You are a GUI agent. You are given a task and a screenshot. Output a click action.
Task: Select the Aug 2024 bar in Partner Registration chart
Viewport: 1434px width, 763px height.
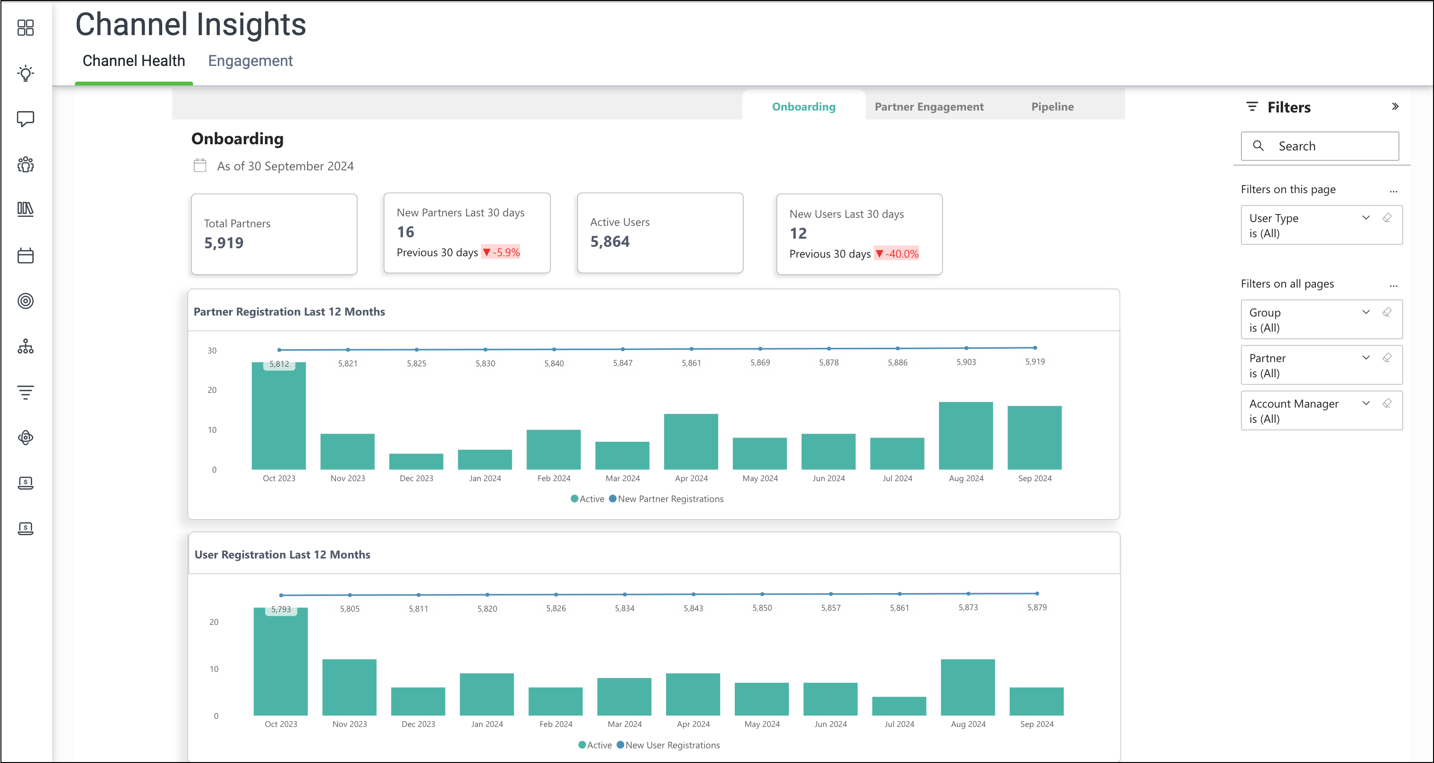coord(966,436)
